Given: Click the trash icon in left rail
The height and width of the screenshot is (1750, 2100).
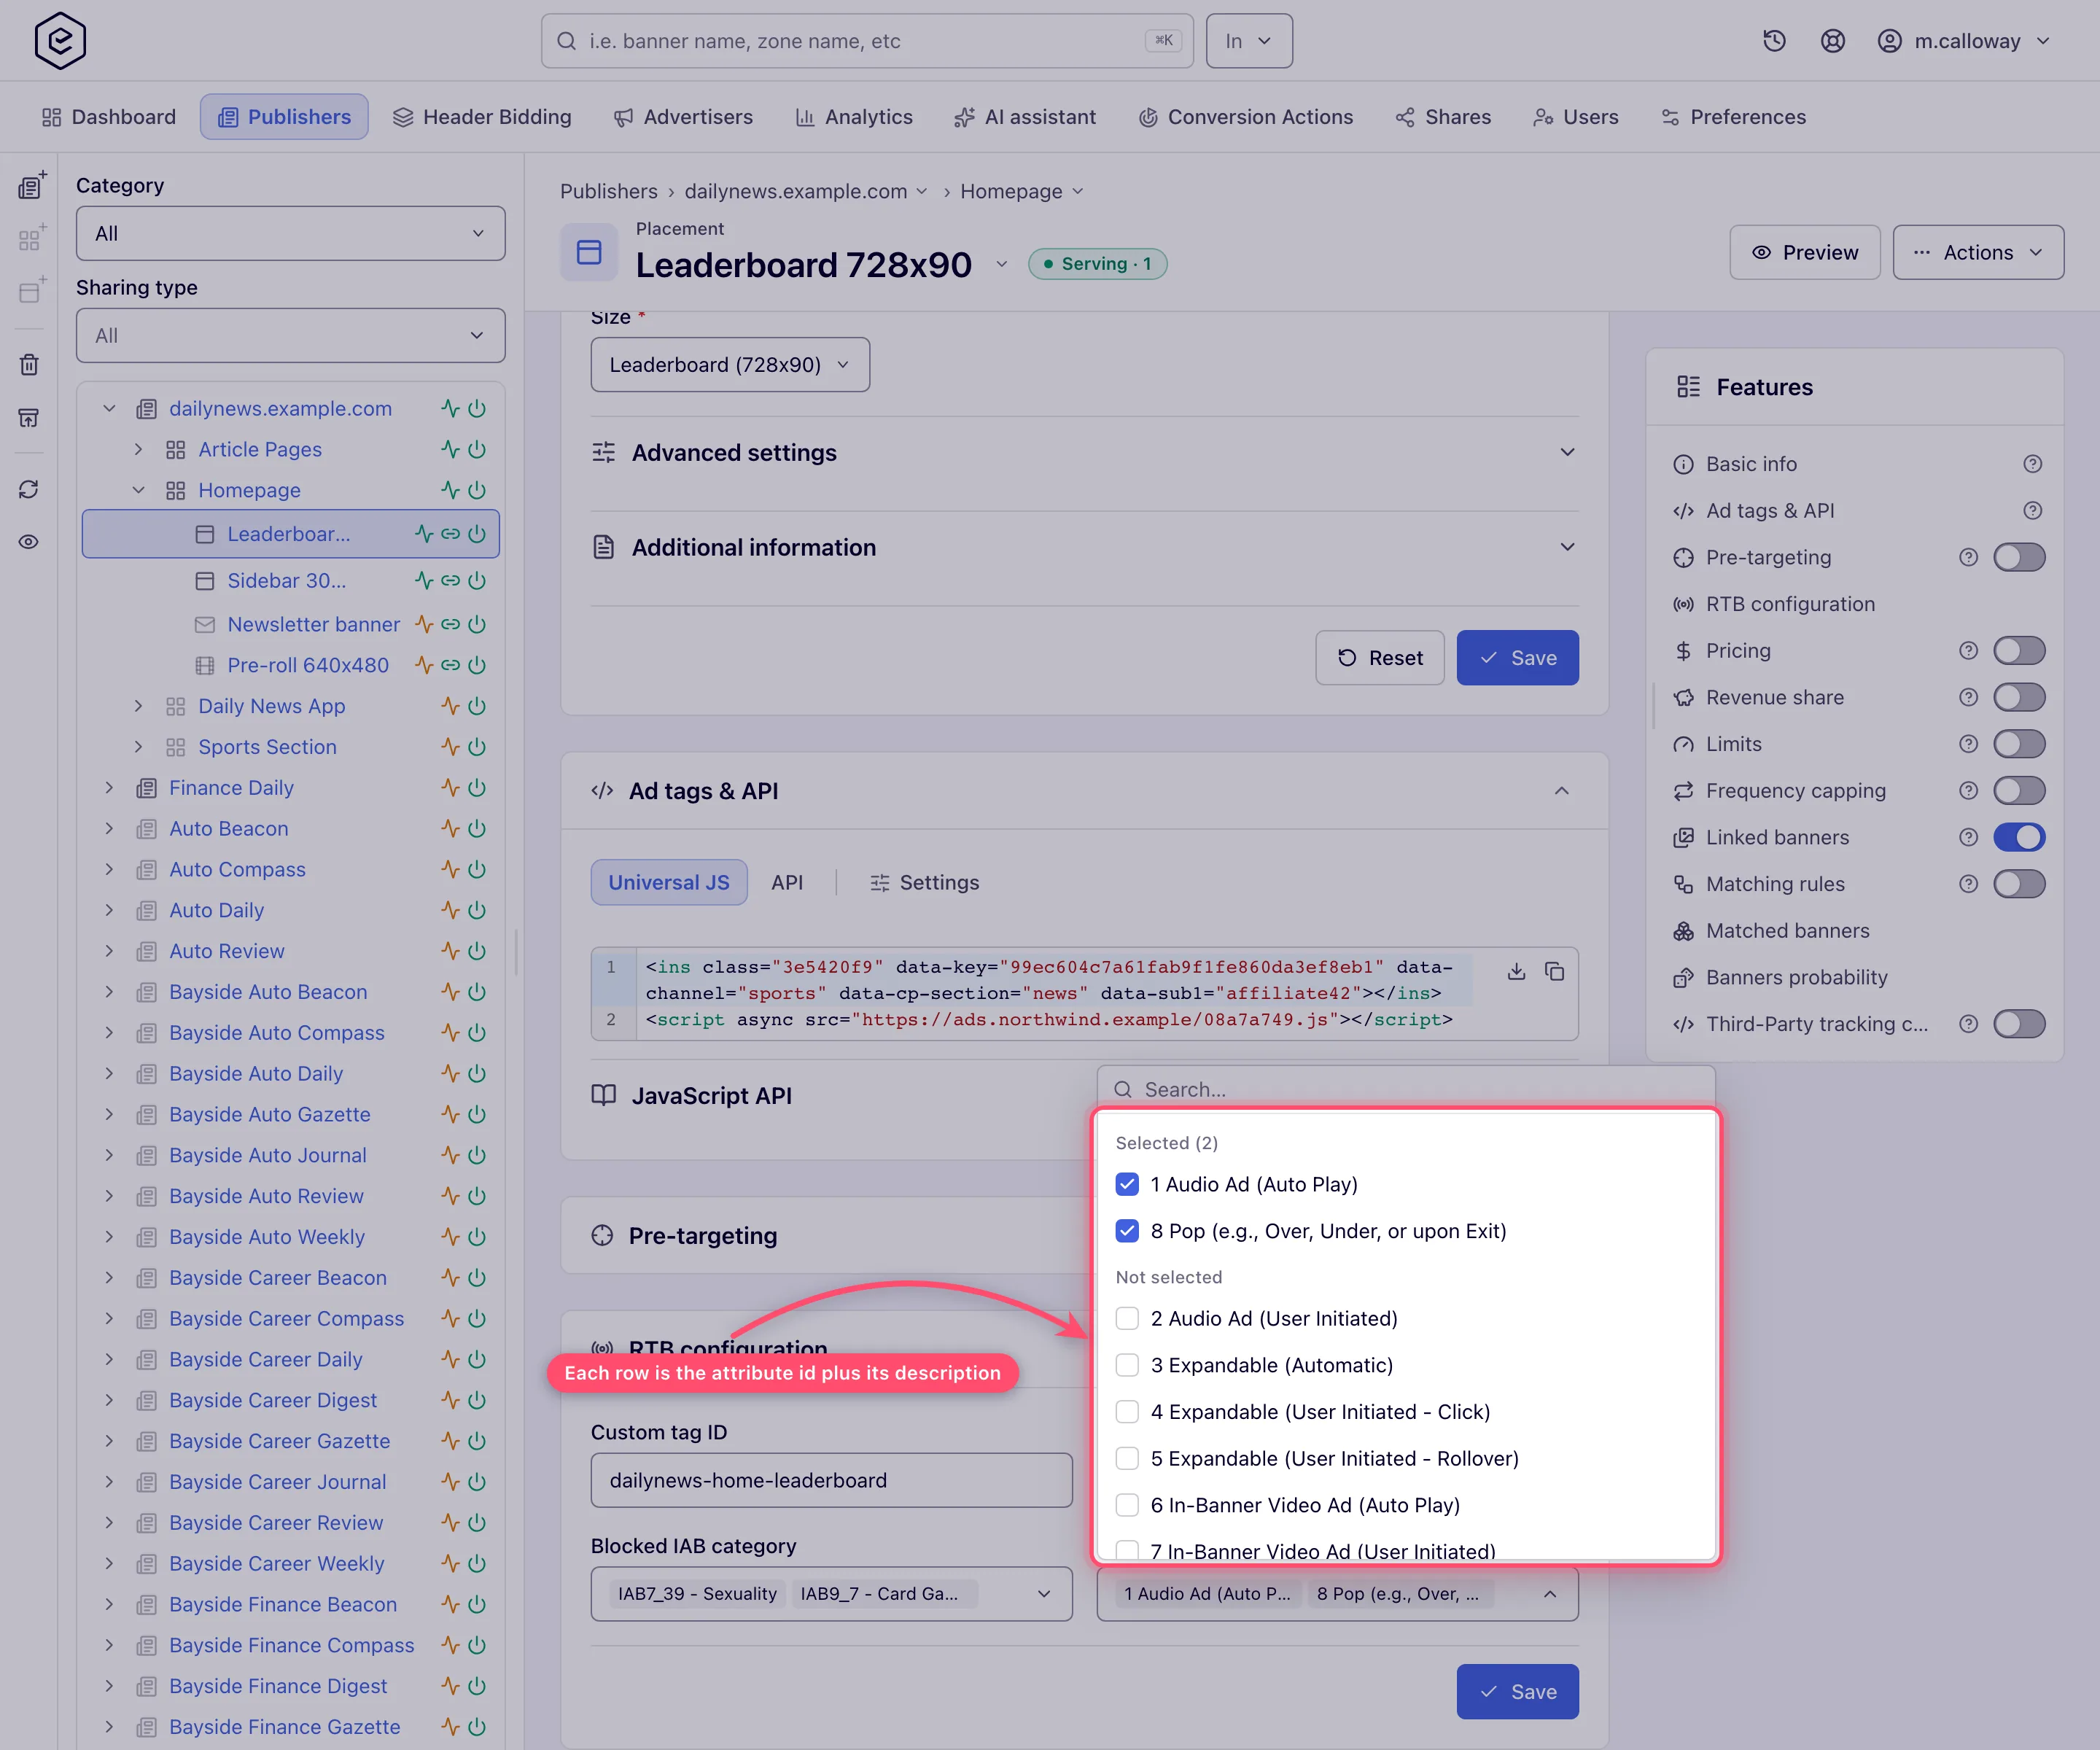Looking at the screenshot, I should [x=29, y=365].
